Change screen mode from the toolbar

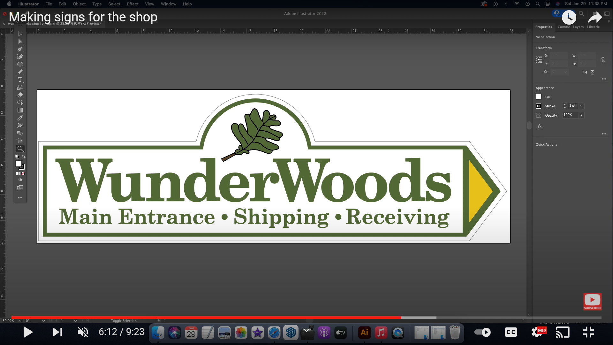tap(20, 188)
